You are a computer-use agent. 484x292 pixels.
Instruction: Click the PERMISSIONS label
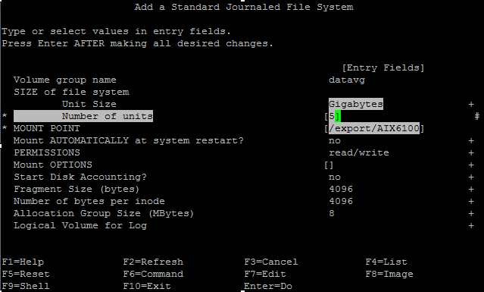pos(47,152)
